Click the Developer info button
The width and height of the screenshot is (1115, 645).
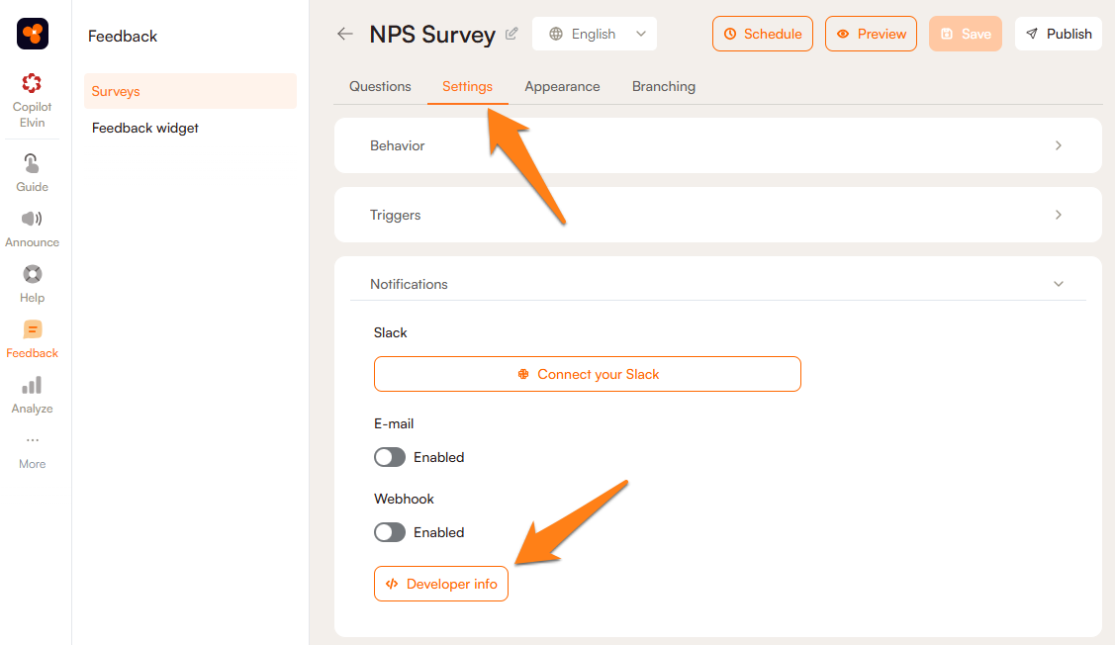point(441,584)
